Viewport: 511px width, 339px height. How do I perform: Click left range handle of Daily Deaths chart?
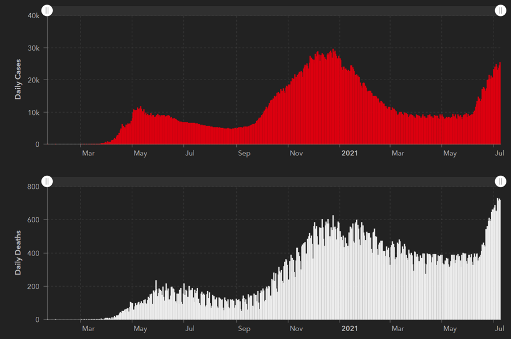point(48,181)
